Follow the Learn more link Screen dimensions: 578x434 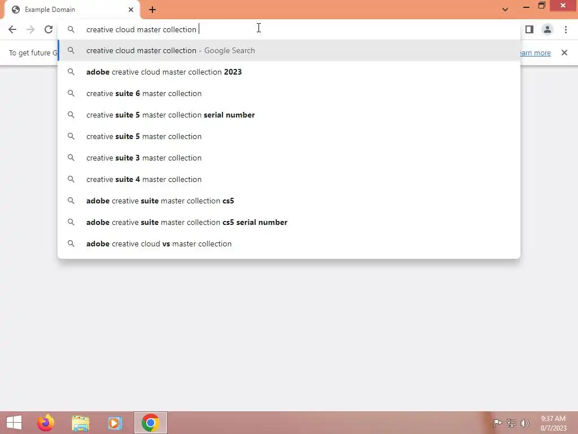535,53
